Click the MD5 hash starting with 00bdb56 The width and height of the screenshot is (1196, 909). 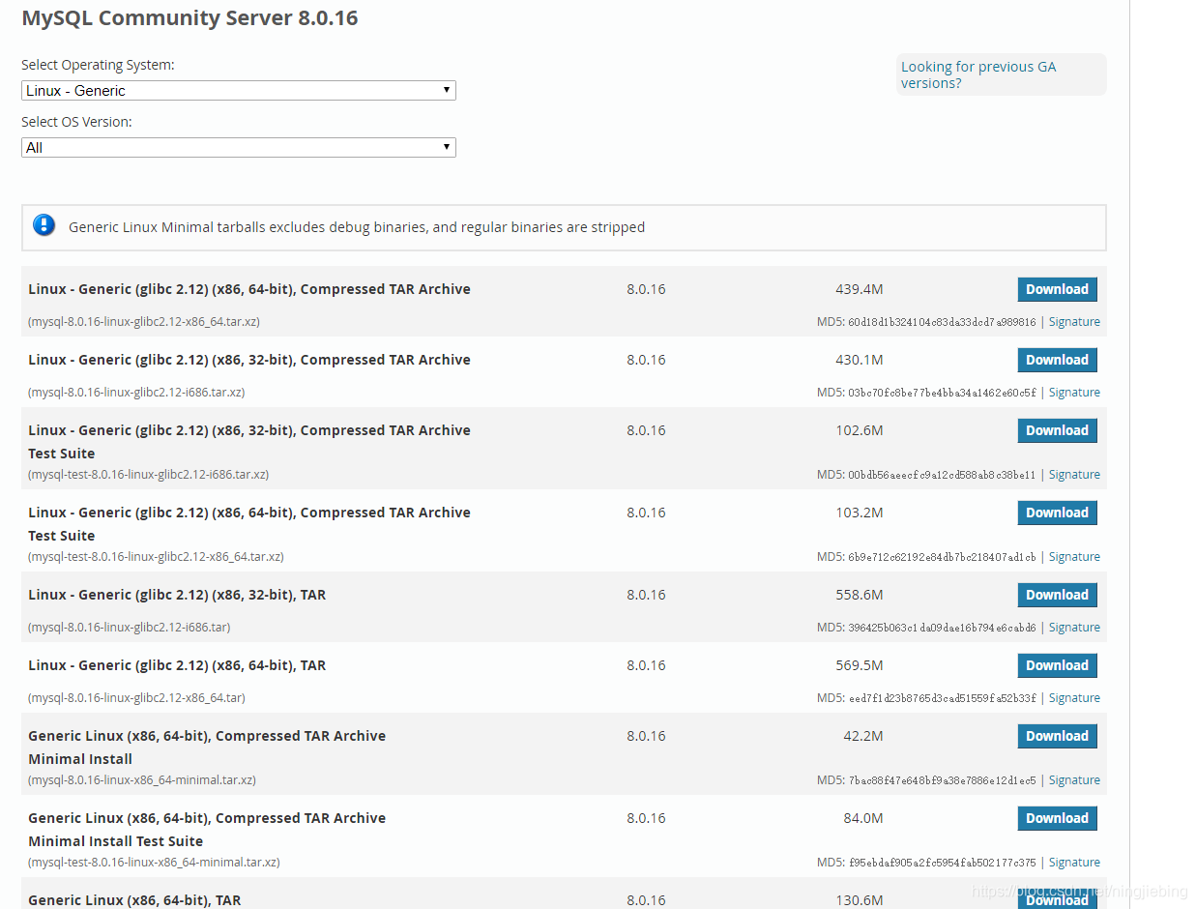point(942,475)
